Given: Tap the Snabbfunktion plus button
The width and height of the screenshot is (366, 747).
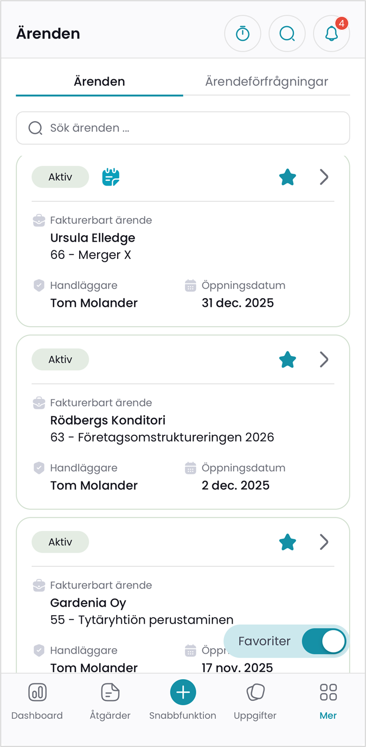Looking at the screenshot, I should [x=183, y=693].
